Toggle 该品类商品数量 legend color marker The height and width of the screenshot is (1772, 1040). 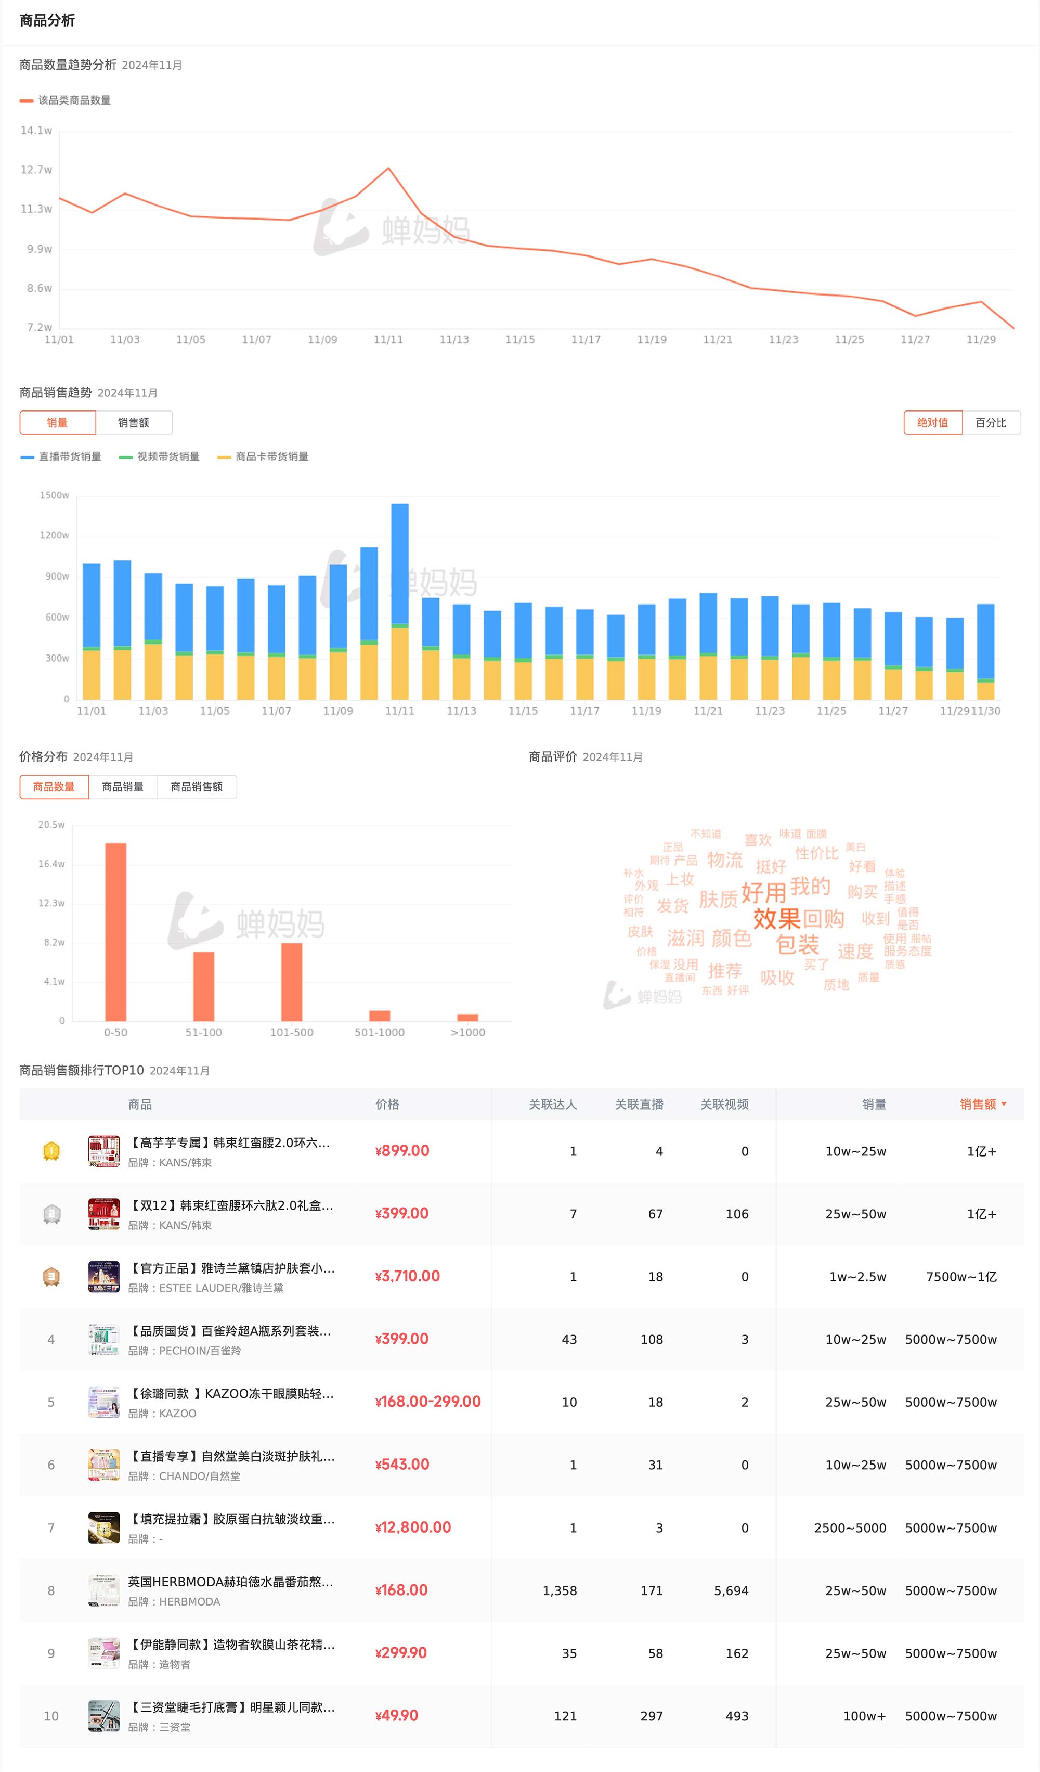click(x=27, y=100)
